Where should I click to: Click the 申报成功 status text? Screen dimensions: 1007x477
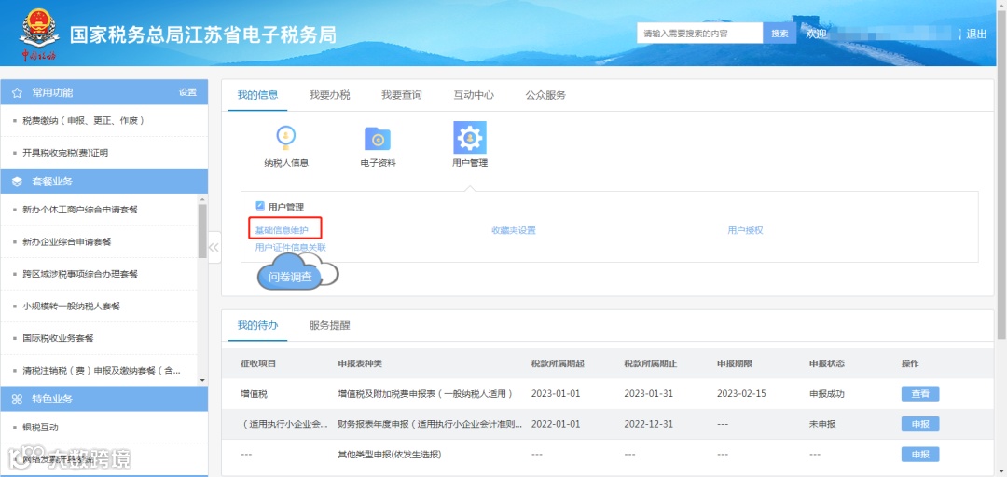(826, 393)
